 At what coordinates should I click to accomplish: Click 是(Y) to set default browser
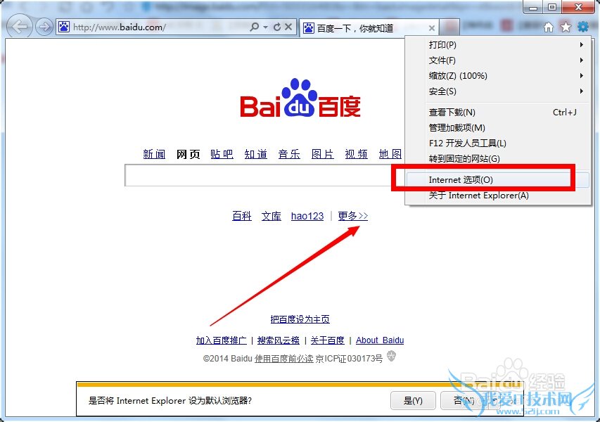tap(413, 401)
